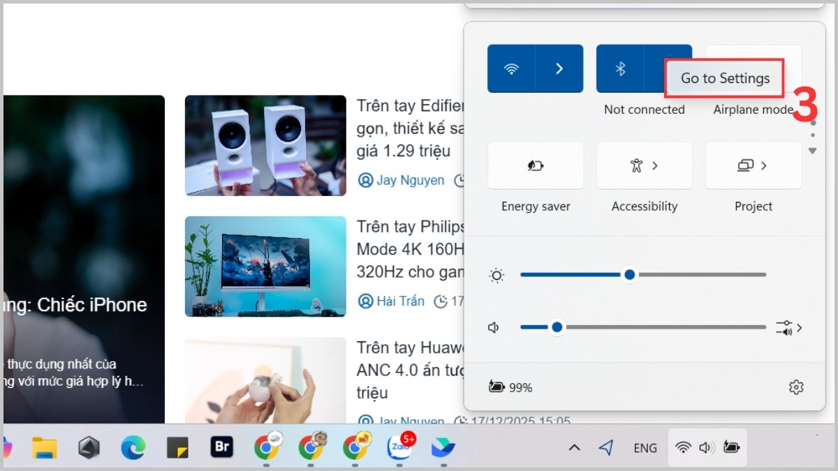This screenshot has width=838, height=471.
Task: Launch Microsoft Edge from taskbar
Action: pos(133,448)
